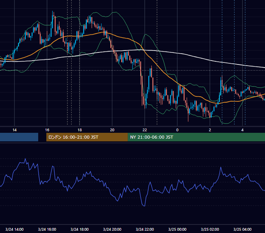265x233 pixels.
Task: Click the '22' hour label on price chart axis
Action: (145, 130)
